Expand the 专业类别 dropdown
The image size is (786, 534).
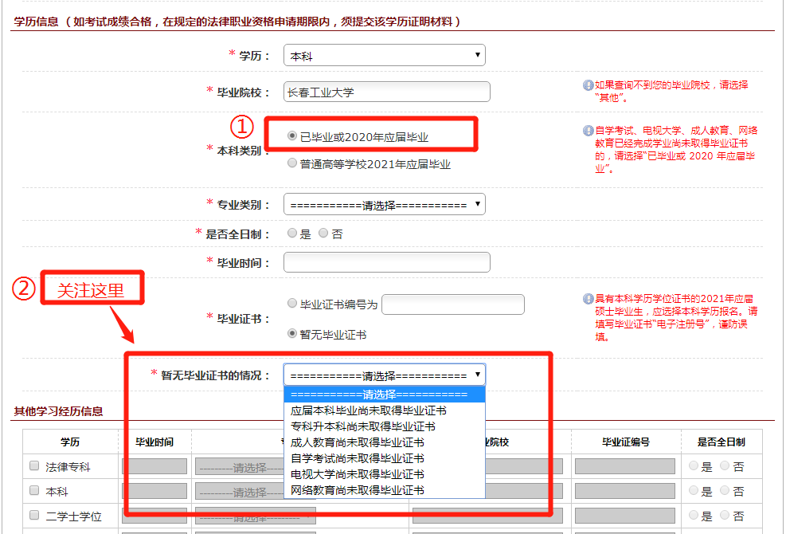[384, 205]
